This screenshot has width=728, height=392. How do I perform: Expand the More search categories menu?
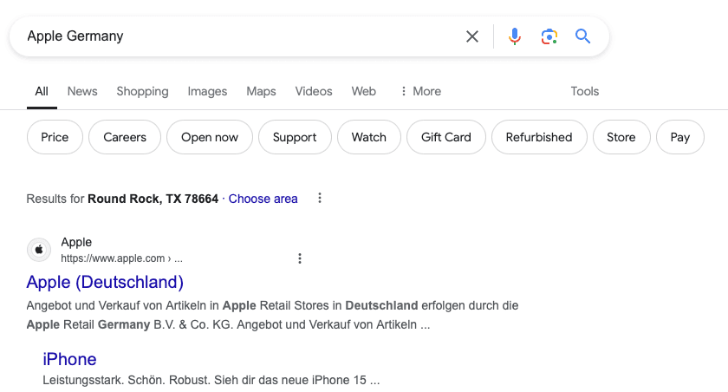pos(420,91)
